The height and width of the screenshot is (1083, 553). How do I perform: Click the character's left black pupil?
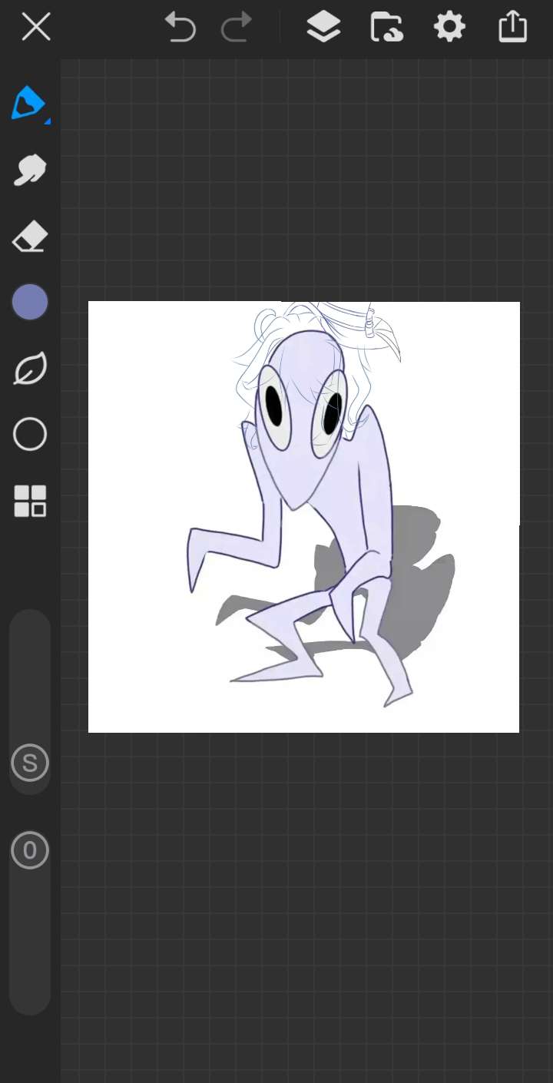[x=274, y=406]
